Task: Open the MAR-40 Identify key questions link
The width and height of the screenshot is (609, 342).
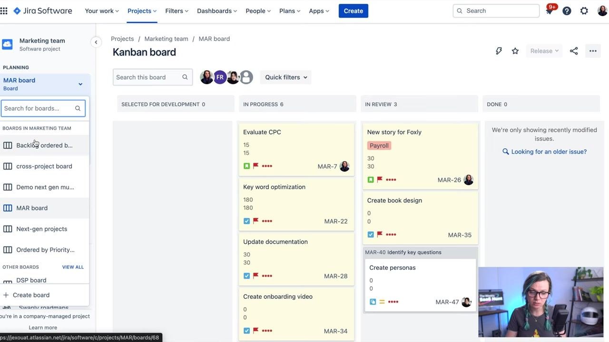Action: (403, 252)
